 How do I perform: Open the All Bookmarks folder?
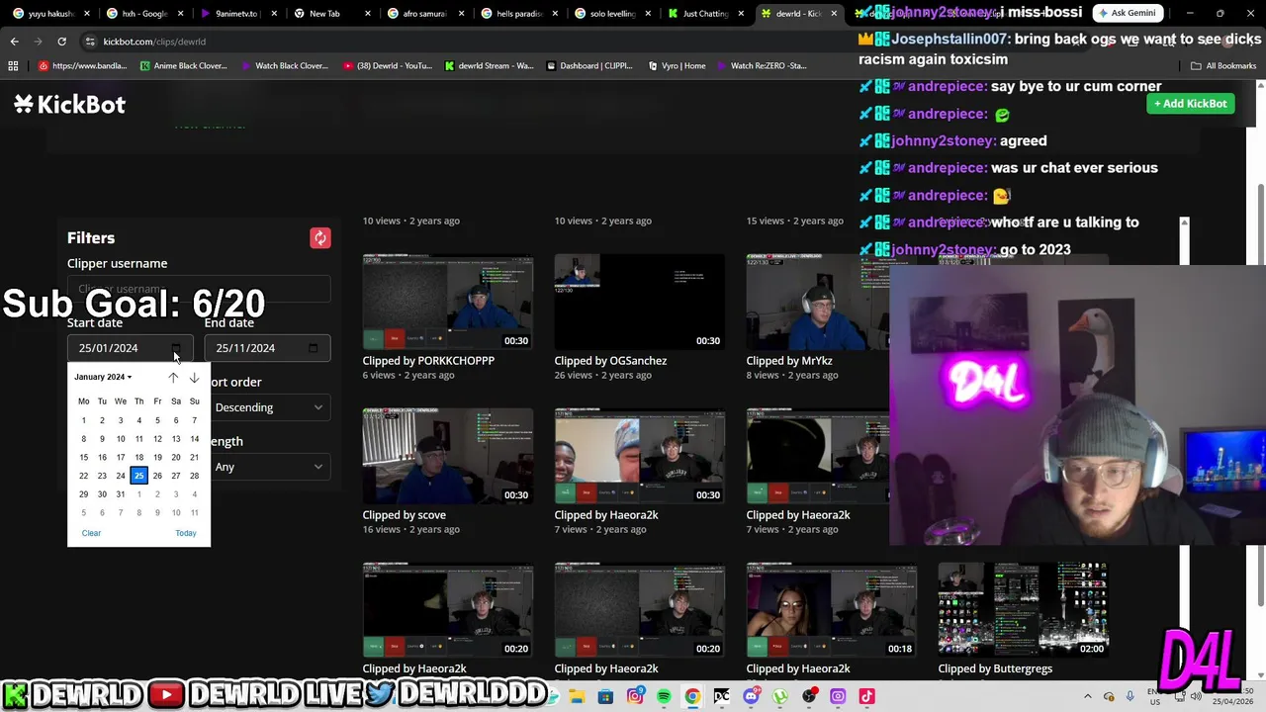pos(1223,66)
